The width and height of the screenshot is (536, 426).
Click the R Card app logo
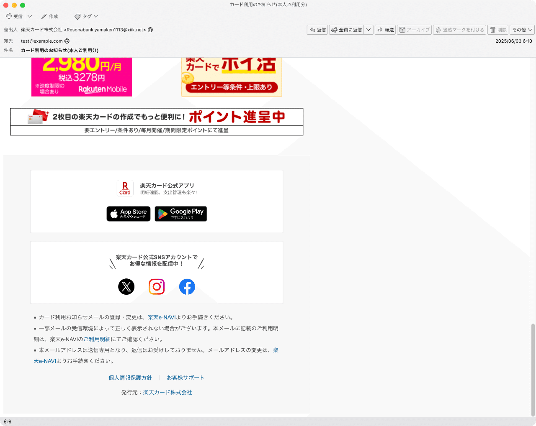[125, 188]
